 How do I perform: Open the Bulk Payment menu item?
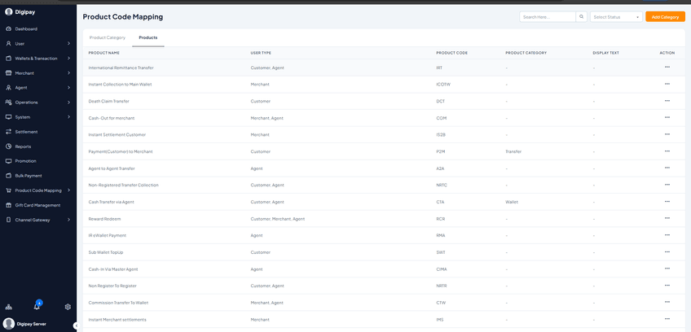point(29,176)
